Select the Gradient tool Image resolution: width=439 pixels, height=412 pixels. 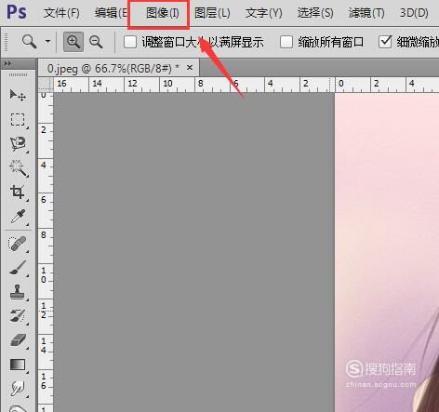click(x=18, y=365)
